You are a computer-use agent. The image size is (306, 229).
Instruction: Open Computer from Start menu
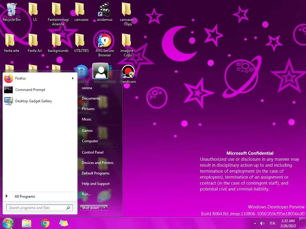click(90, 141)
